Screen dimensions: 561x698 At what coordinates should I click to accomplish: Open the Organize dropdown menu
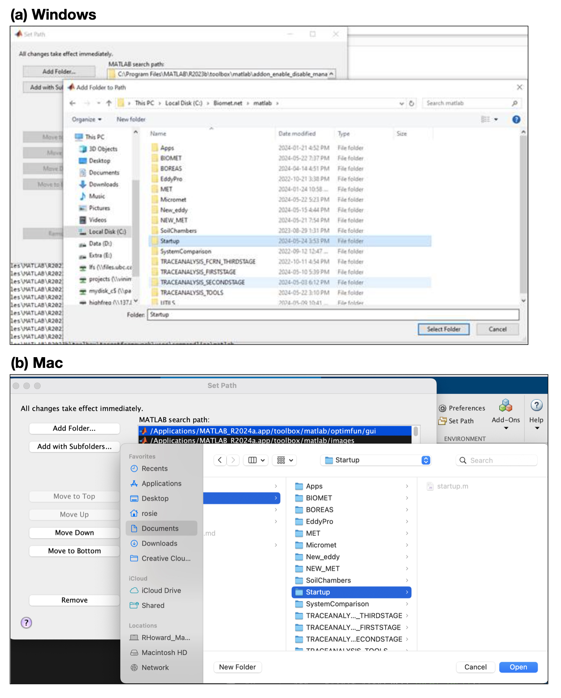(x=87, y=119)
